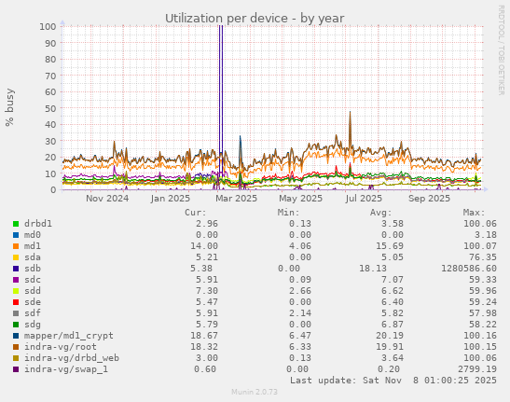Image resolution: width=510 pixels, height=402 pixels.
Task: Click the sdf gray legend swatch
Action: pyautogui.click(x=16, y=313)
